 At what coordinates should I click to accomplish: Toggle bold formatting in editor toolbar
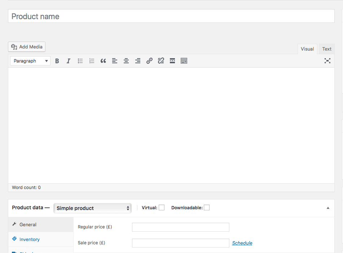coord(57,61)
